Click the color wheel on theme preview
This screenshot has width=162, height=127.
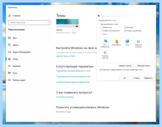pos(77,26)
